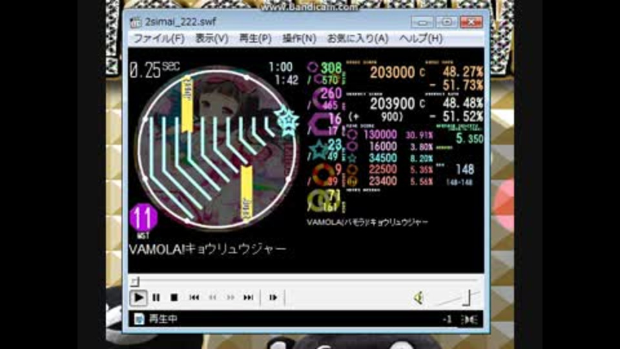
Task: Open the 操作(N) menu
Action: click(x=299, y=38)
